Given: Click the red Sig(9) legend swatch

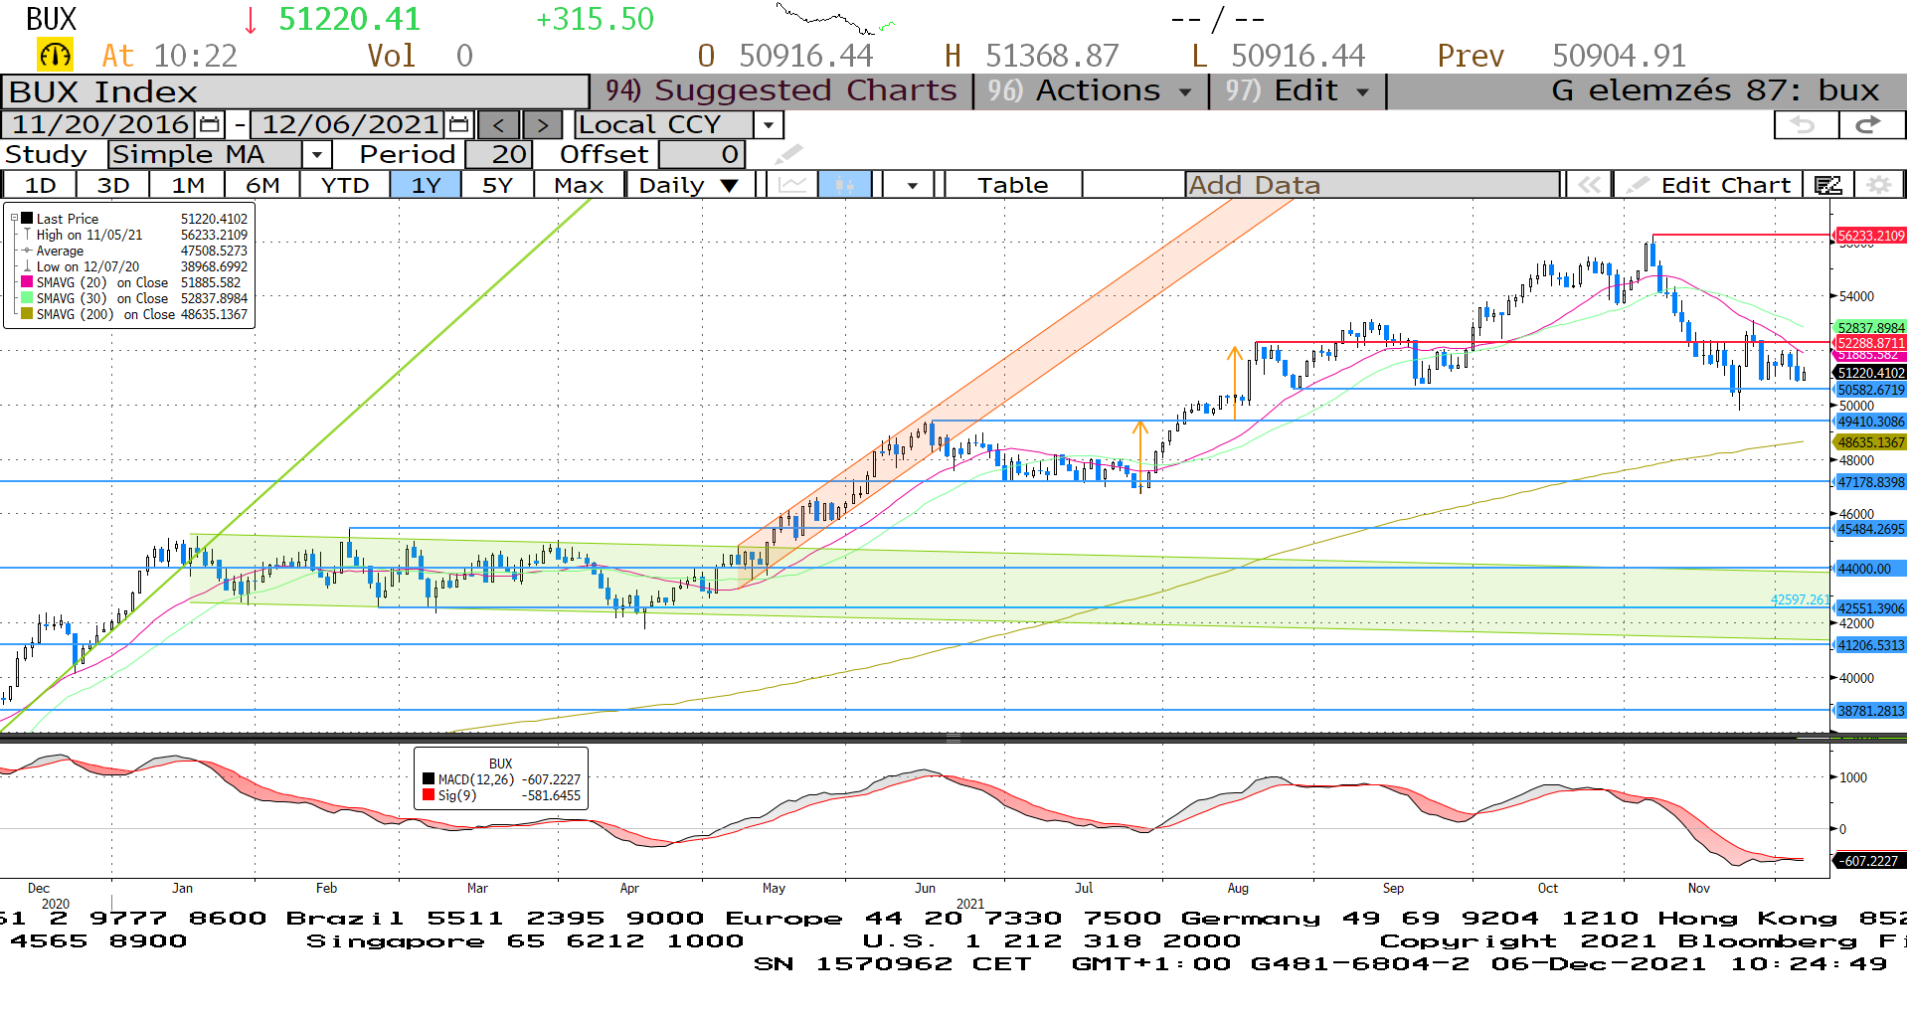Looking at the screenshot, I should [429, 795].
